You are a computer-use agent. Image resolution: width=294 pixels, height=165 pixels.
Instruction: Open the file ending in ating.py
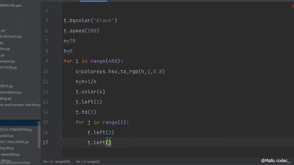(x=6, y=99)
